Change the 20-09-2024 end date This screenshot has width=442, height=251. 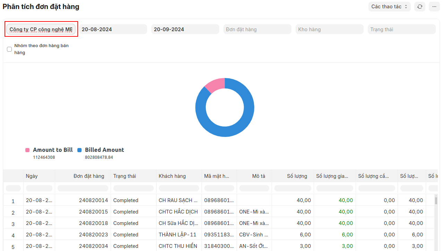tap(185, 29)
